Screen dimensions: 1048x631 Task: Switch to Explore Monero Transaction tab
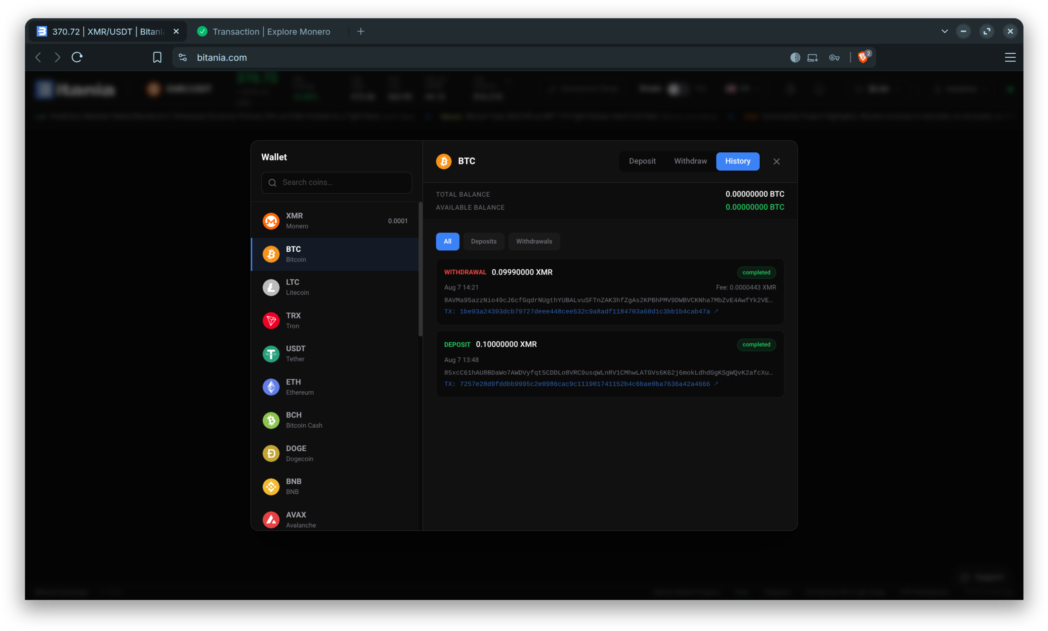tap(271, 32)
